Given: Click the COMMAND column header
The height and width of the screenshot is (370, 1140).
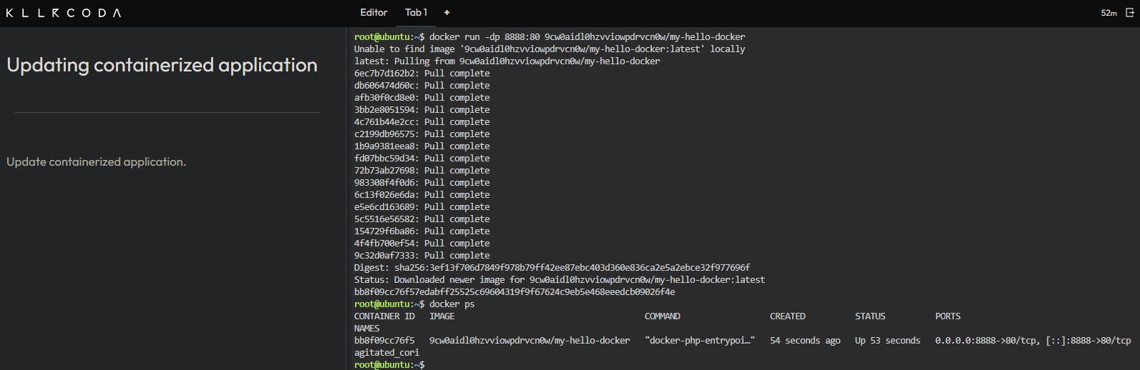Looking at the screenshot, I should click(662, 316).
